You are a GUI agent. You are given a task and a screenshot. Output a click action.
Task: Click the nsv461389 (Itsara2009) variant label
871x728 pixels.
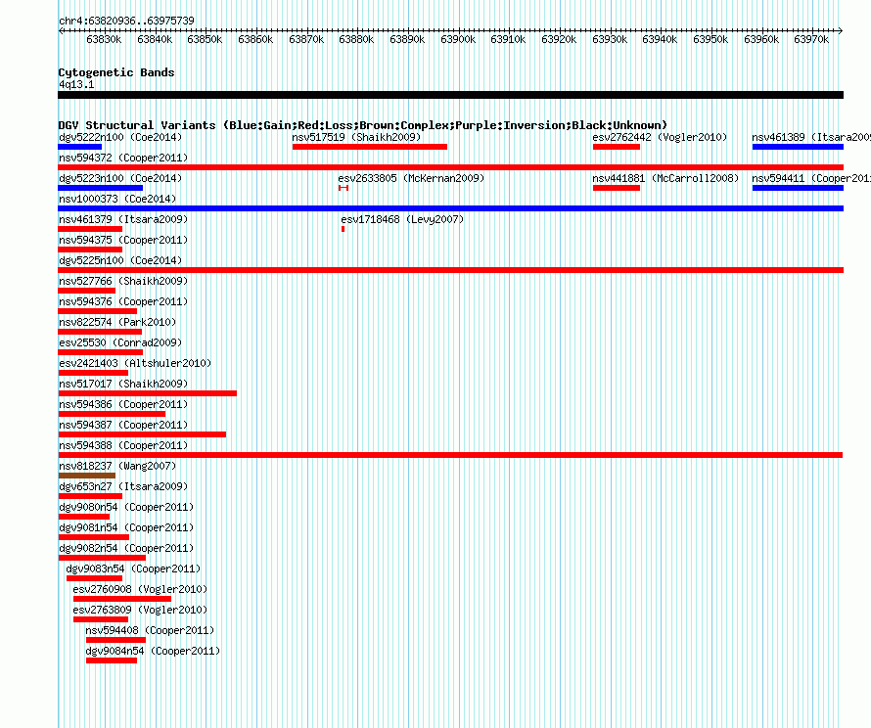click(811, 137)
